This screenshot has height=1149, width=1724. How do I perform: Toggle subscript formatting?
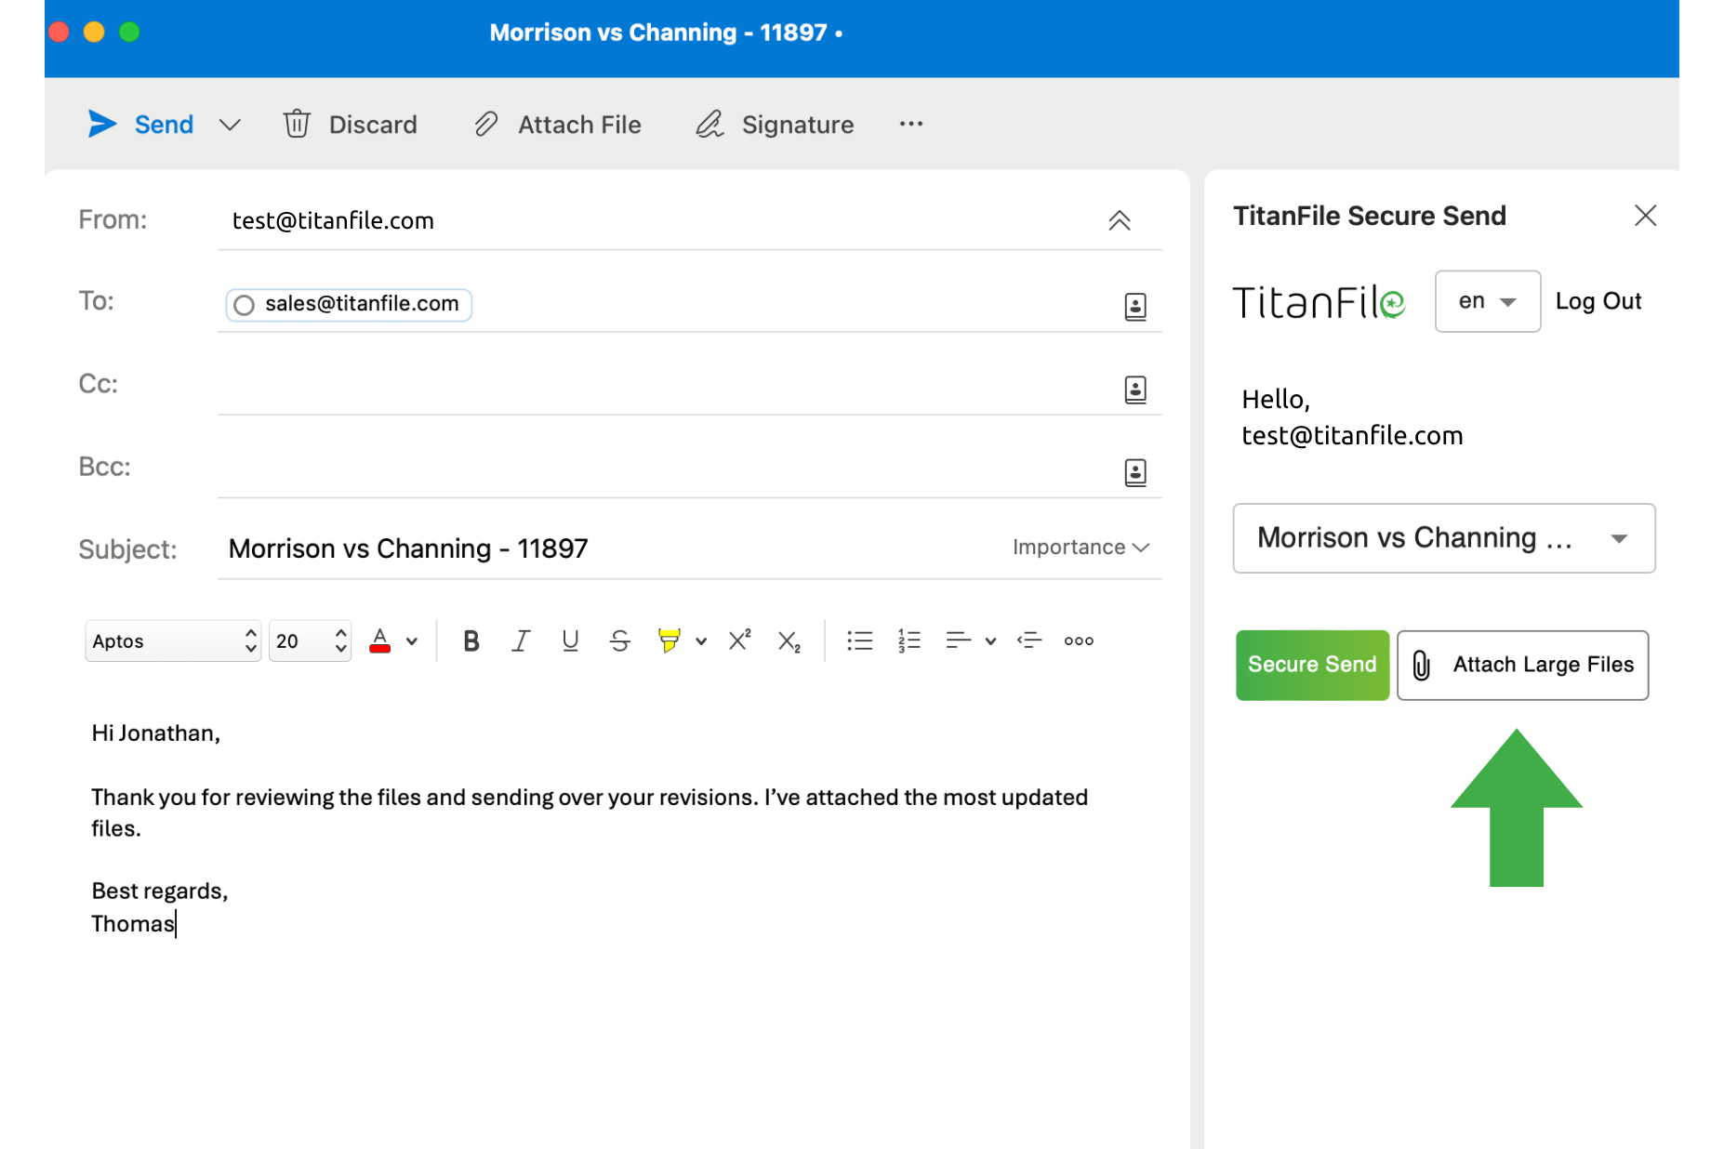click(789, 641)
